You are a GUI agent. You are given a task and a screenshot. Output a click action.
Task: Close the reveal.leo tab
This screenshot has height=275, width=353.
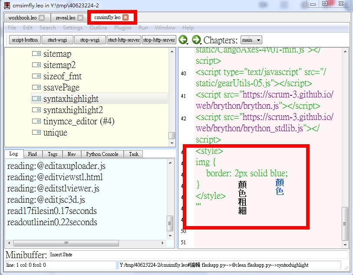coord(81,18)
